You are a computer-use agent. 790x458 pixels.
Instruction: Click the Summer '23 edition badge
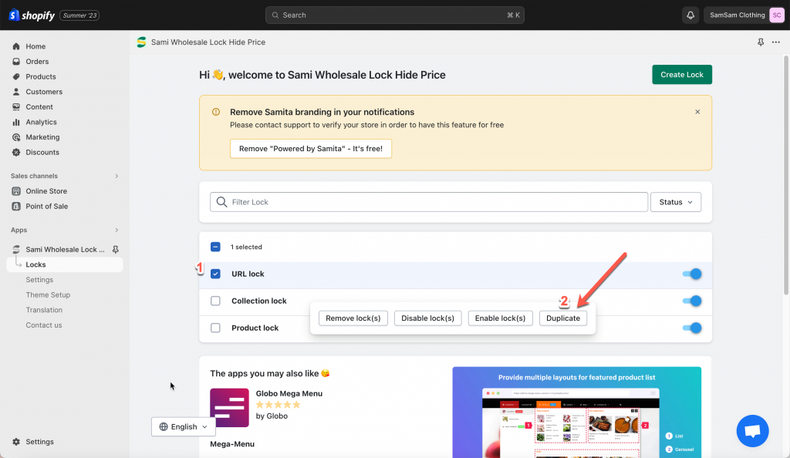point(79,15)
